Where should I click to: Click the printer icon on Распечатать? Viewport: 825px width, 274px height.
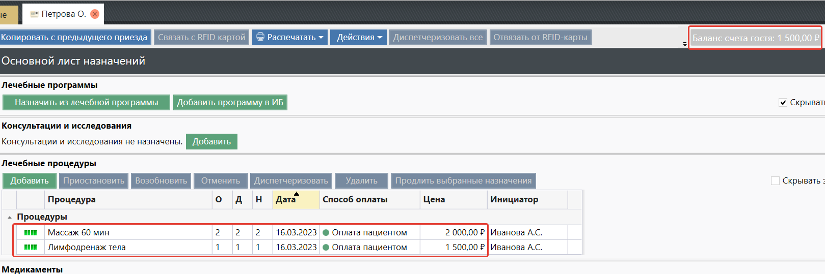tap(260, 37)
